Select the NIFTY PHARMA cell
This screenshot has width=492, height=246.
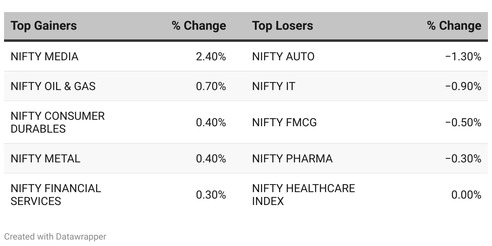[x=292, y=159]
